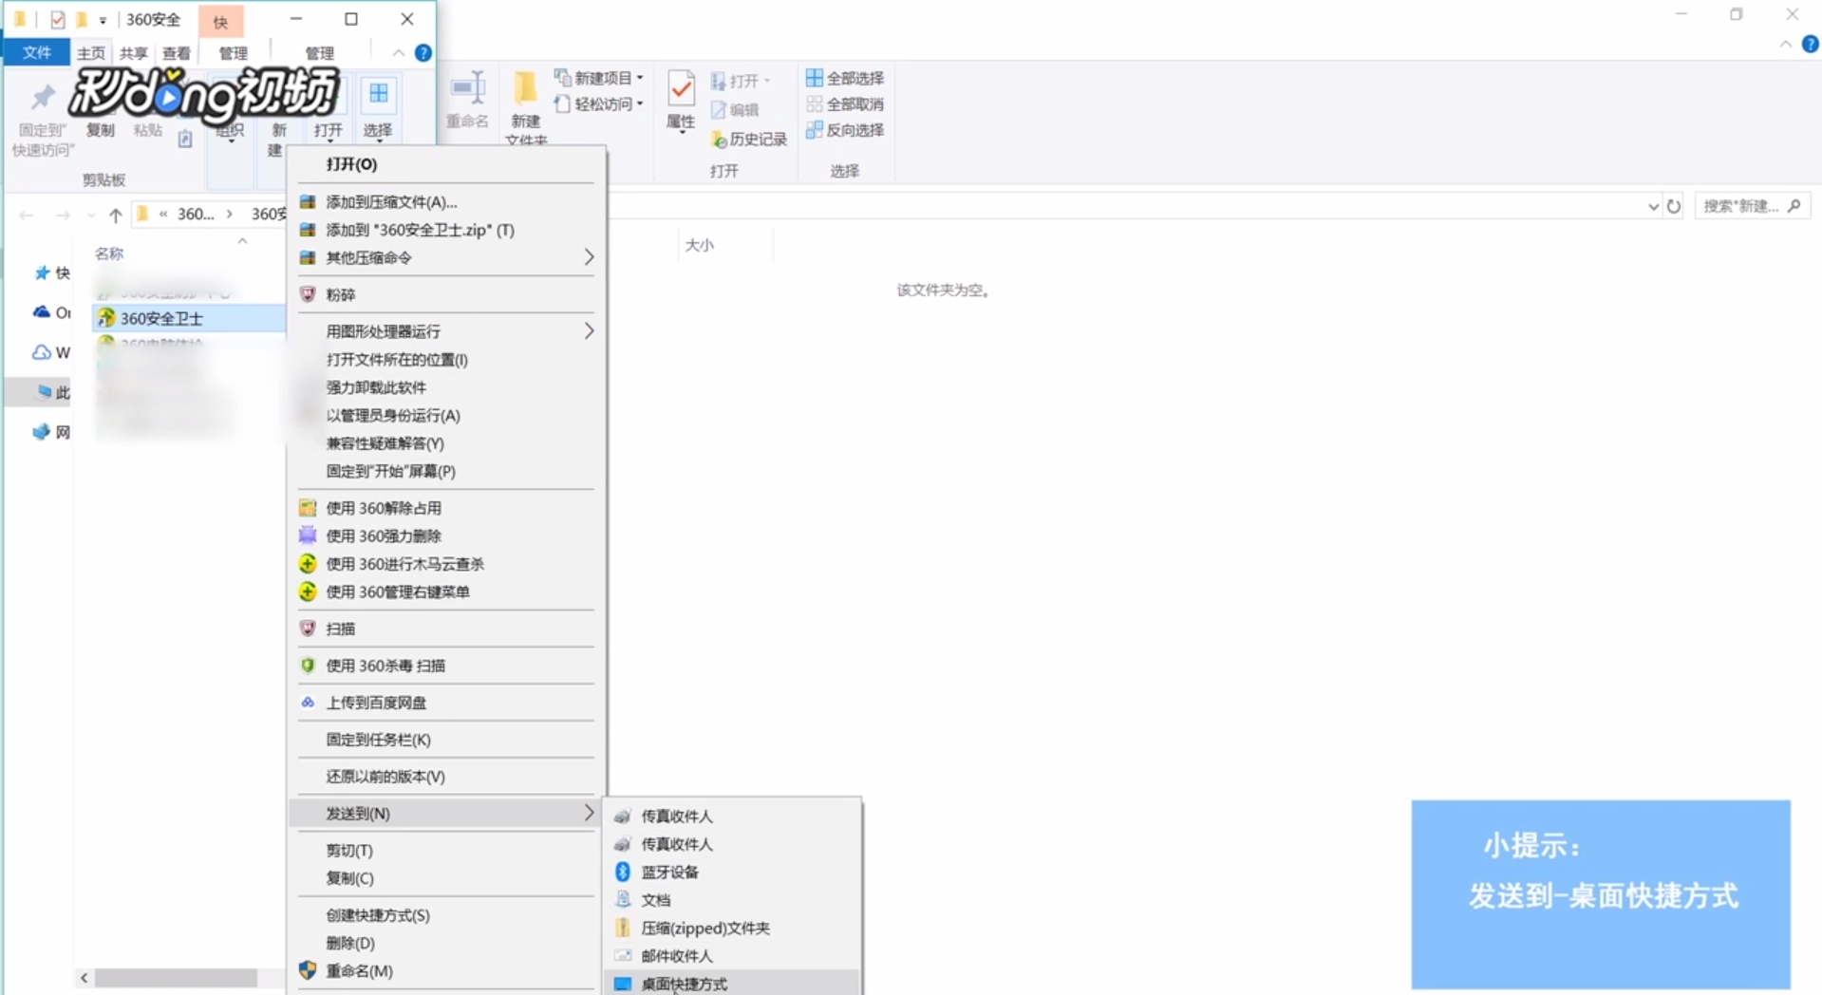
Task: Click the 编辑 (Edit) ribbon icon
Action: pos(738,109)
